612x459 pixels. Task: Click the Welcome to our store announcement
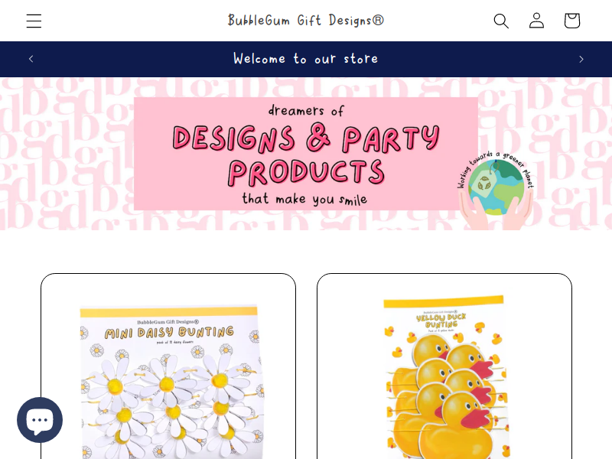pyautogui.click(x=305, y=59)
